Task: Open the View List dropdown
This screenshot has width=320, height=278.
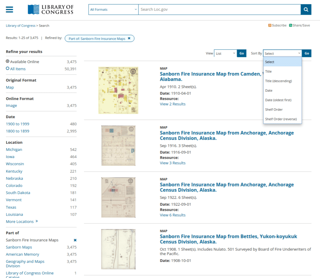Action: click(x=225, y=53)
